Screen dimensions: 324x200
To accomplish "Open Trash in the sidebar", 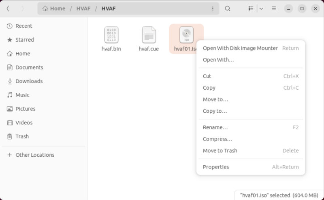I will (x=43, y=137).
